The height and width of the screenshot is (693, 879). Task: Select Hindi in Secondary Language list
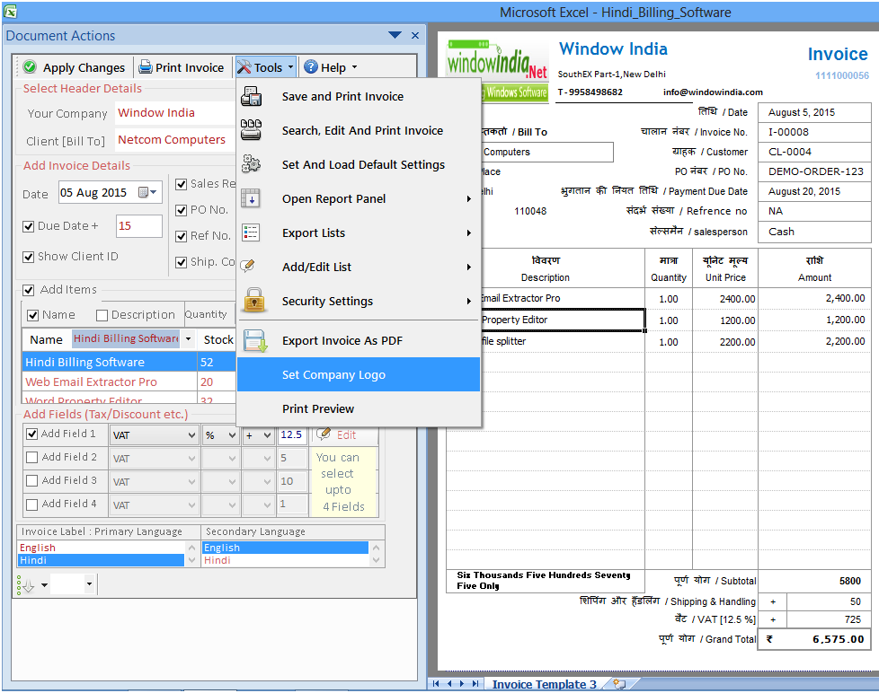[285, 560]
